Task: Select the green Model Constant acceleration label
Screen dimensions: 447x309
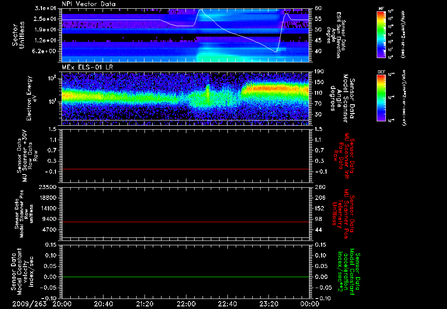Action: point(348,272)
